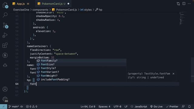Click unsaved dot on PokemonCard.js tab
The width and height of the screenshot is (194, 109).
[x=69, y=4]
